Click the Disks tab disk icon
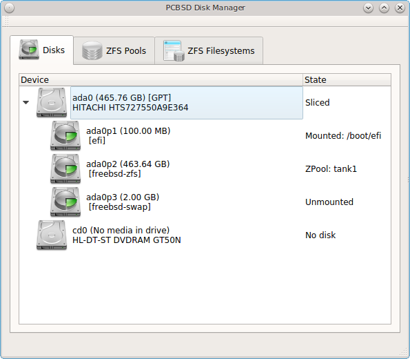This screenshot has height=359, width=410. 29,50
